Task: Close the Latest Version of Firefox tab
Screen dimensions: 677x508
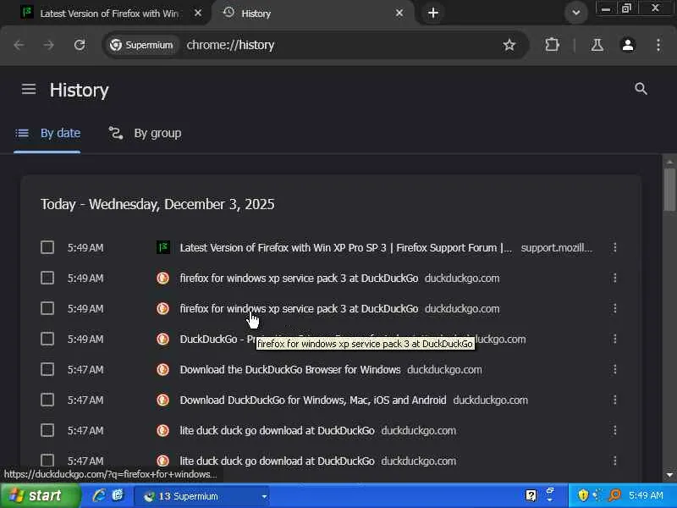Action: click(x=198, y=14)
